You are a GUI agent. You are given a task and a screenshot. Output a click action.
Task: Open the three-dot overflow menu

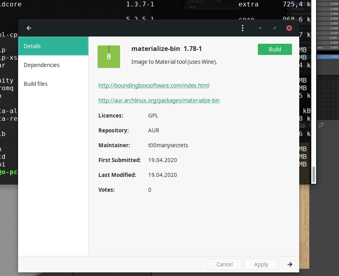[x=243, y=28]
